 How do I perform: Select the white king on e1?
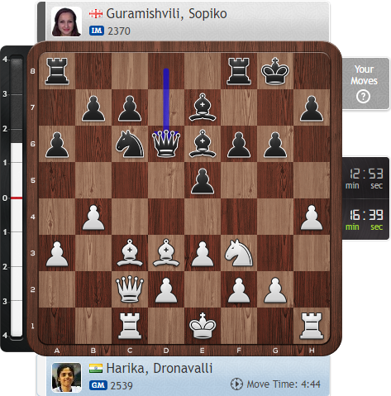[203, 326]
